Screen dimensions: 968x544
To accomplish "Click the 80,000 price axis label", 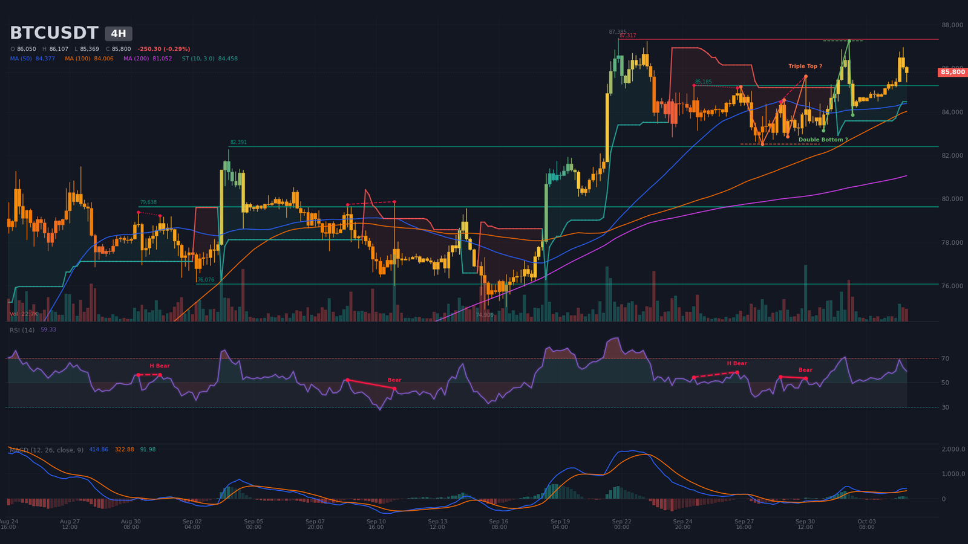I will (952, 199).
